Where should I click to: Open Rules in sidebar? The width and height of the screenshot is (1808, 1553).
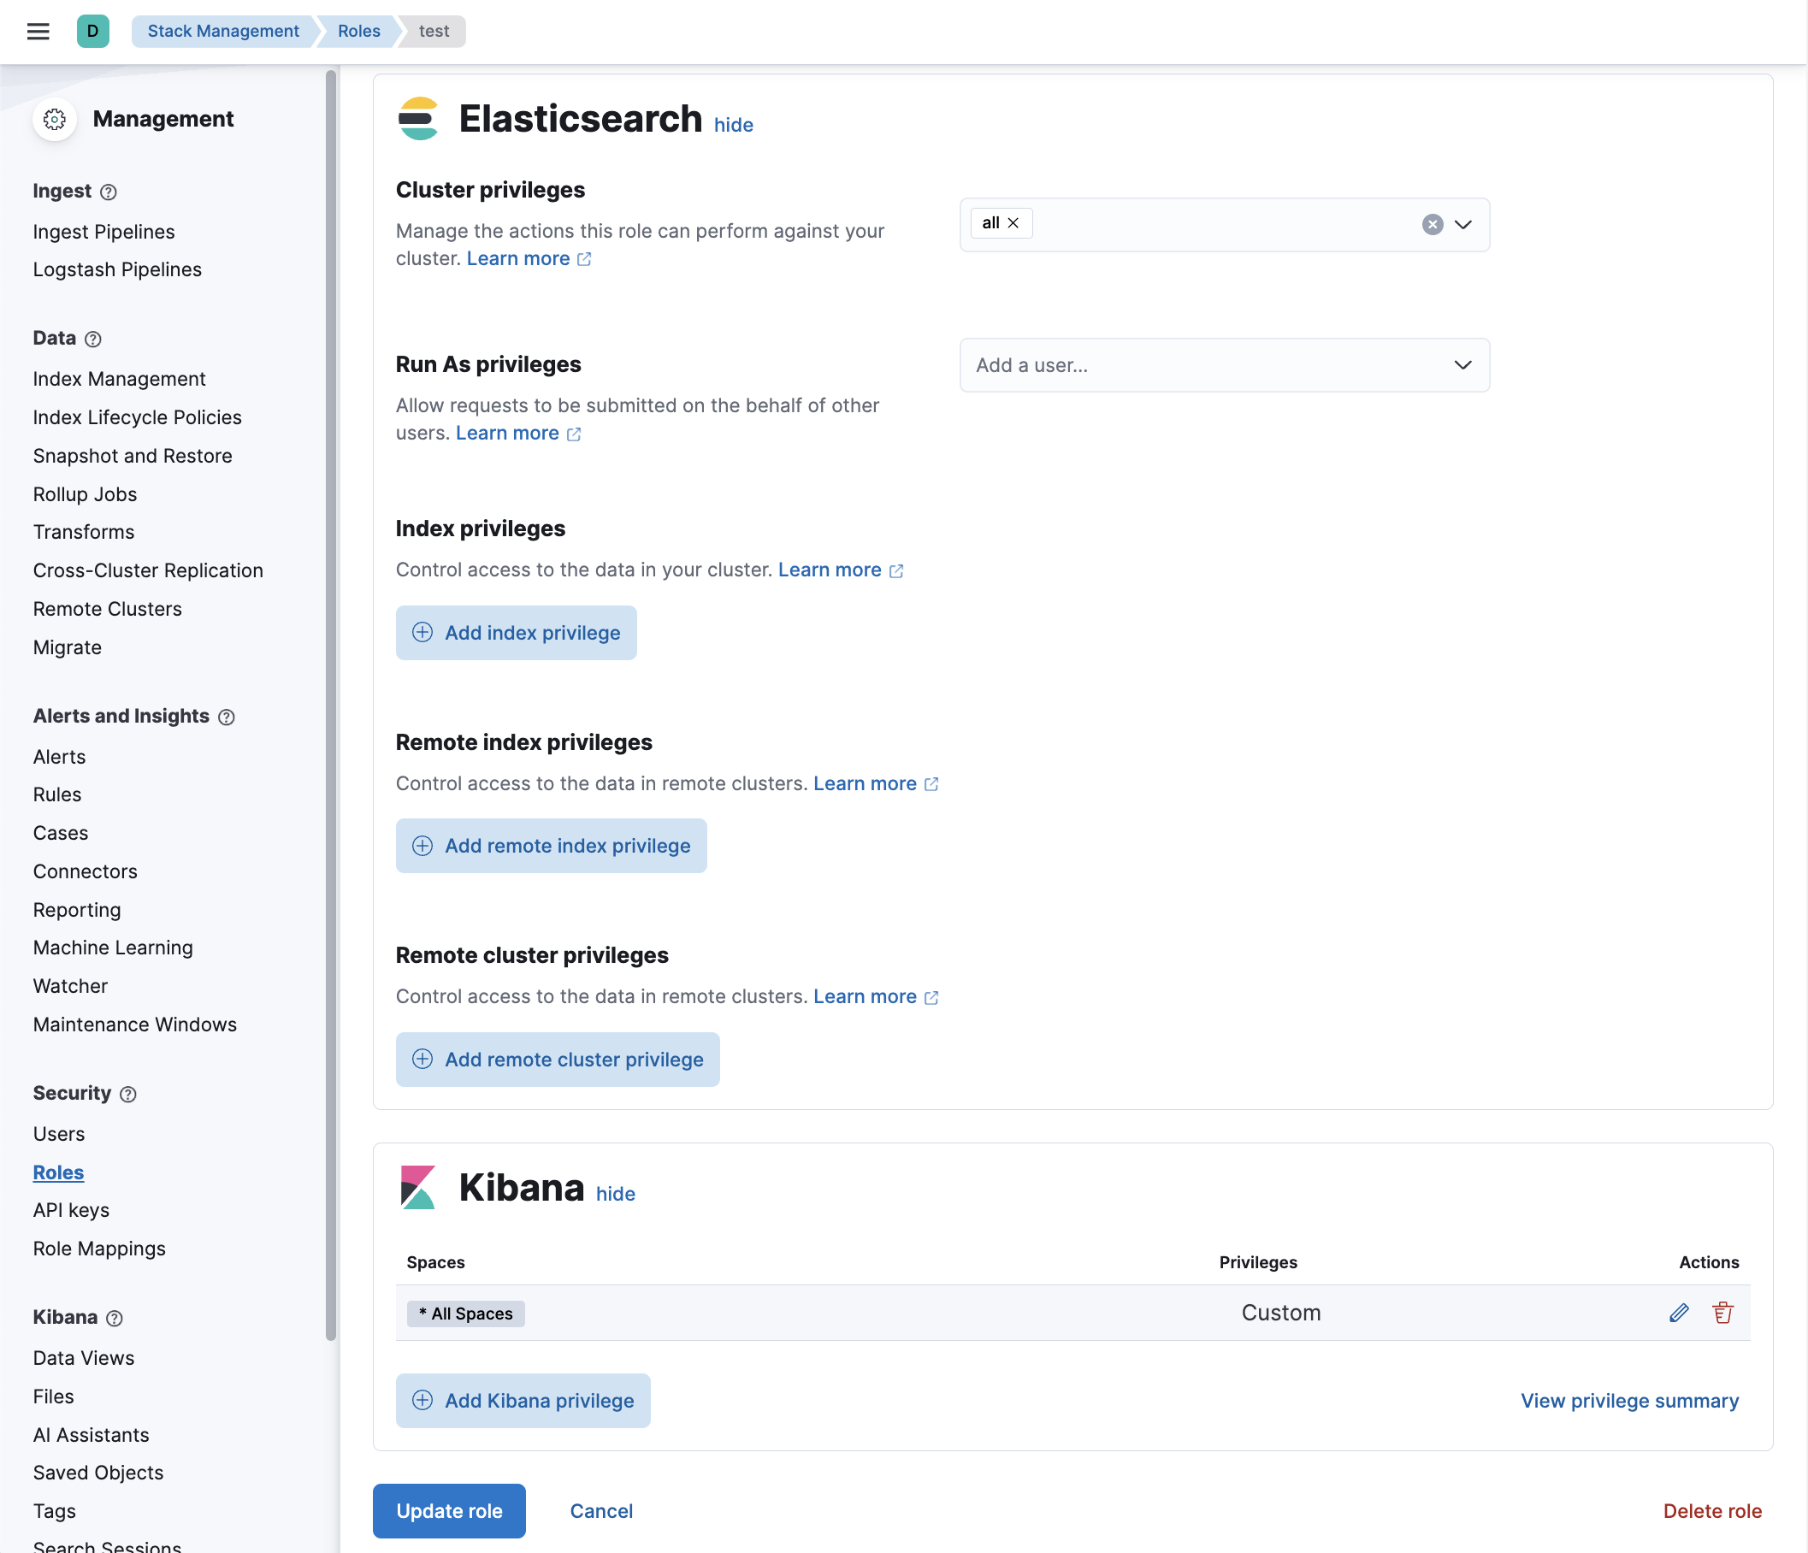coord(56,794)
